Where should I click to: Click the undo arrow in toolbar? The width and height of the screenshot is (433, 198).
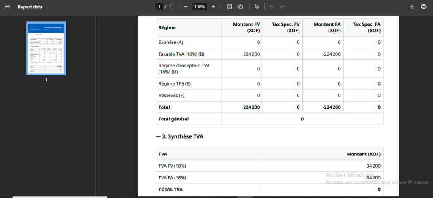coord(271,7)
